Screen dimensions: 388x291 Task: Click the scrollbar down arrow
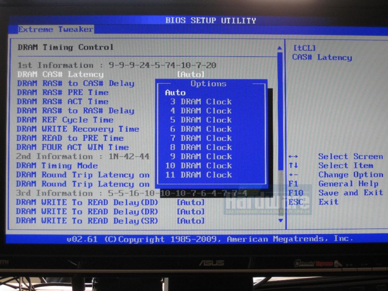point(280,220)
